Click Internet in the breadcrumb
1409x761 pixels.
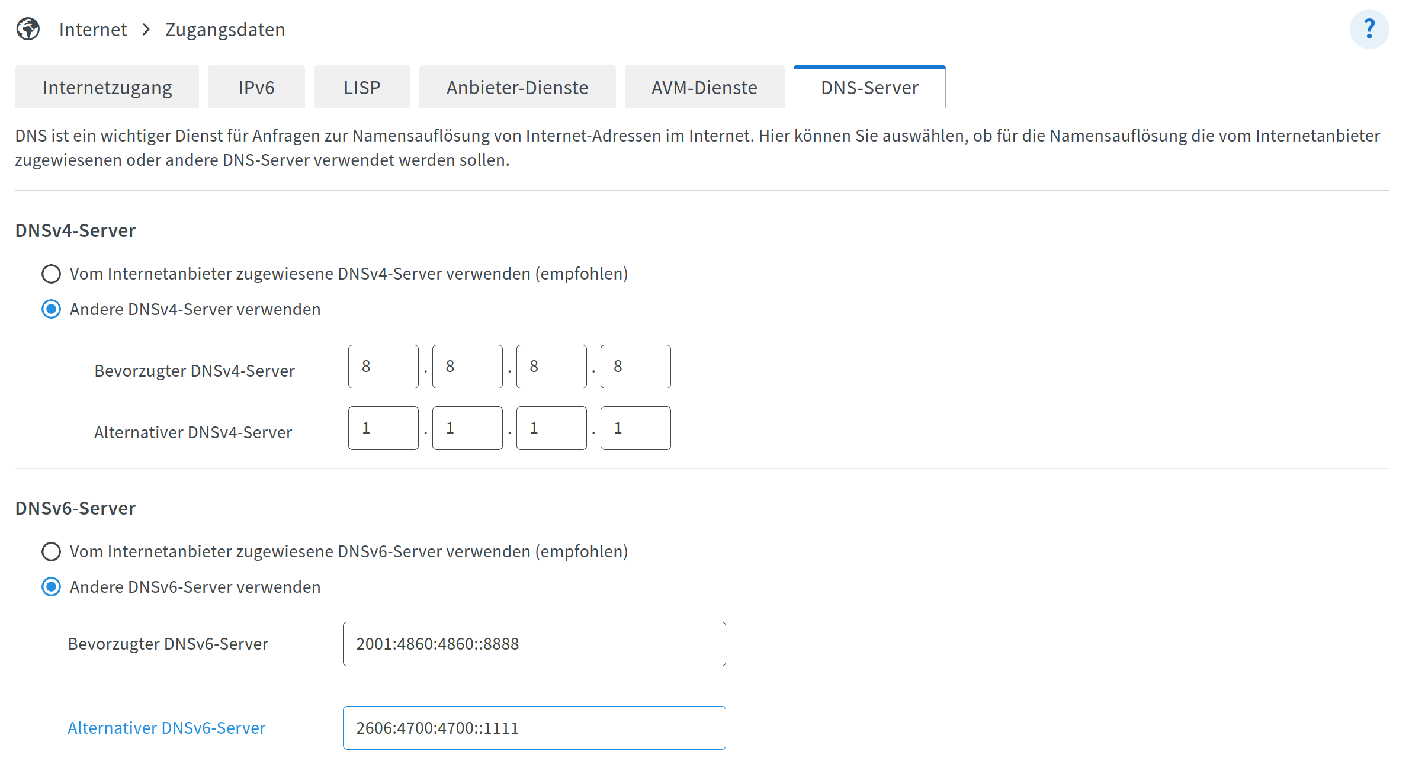(x=93, y=30)
